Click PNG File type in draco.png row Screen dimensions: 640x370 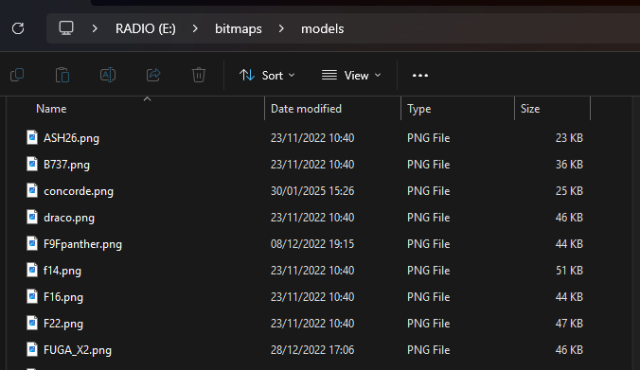pos(428,218)
